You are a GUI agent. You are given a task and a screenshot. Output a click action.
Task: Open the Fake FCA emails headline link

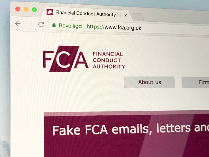[x=131, y=129]
